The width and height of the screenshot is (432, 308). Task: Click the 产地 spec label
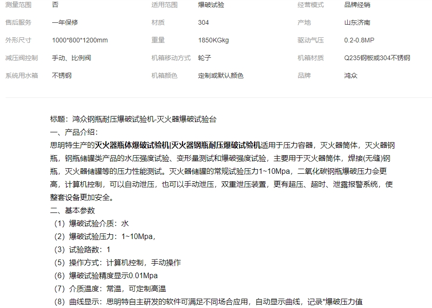pos(304,22)
